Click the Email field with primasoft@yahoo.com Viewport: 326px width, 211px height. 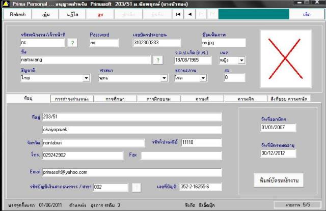click(x=132, y=172)
